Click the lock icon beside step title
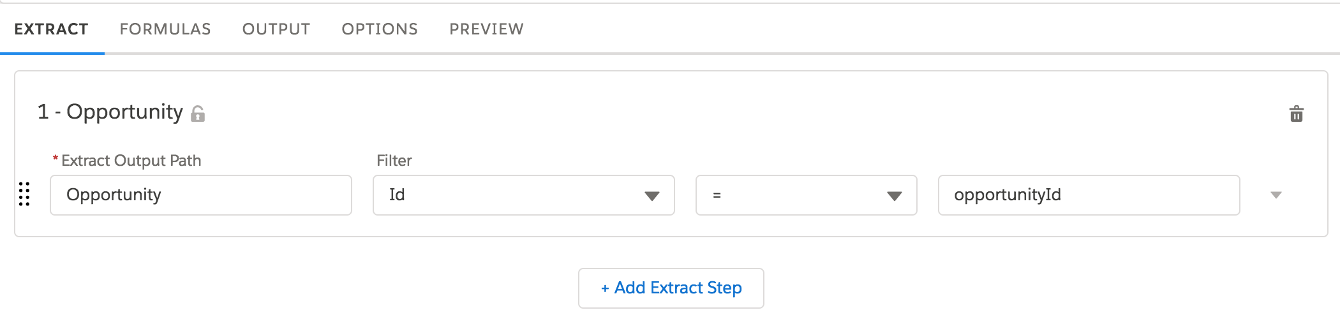1340x324 pixels. click(198, 114)
